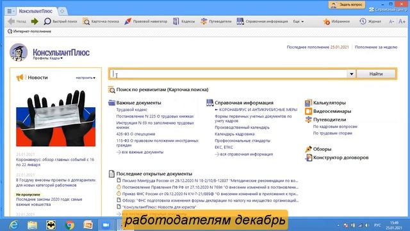Click the Новости megaphone icon
This screenshot has height=231, width=410.
(x=20, y=78)
